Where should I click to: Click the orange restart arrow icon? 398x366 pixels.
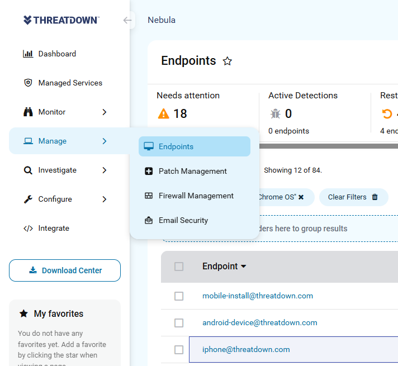pyautogui.click(x=387, y=113)
